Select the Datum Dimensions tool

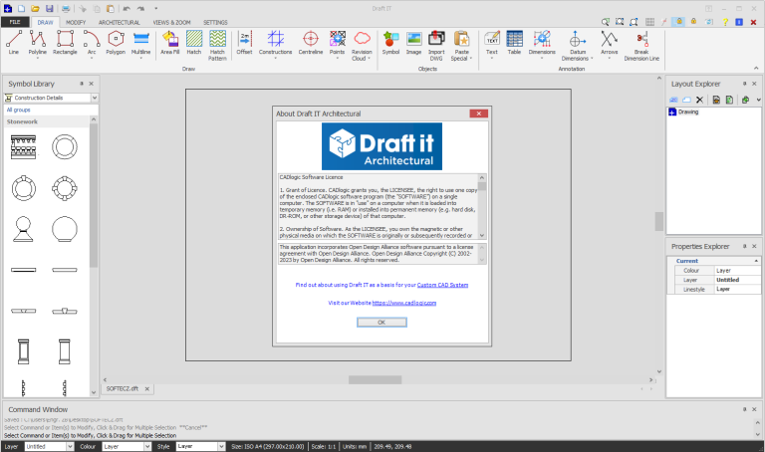coord(578,45)
